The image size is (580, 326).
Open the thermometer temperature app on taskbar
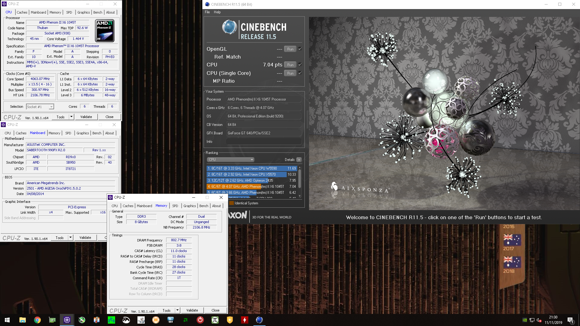(x=97, y=320)
